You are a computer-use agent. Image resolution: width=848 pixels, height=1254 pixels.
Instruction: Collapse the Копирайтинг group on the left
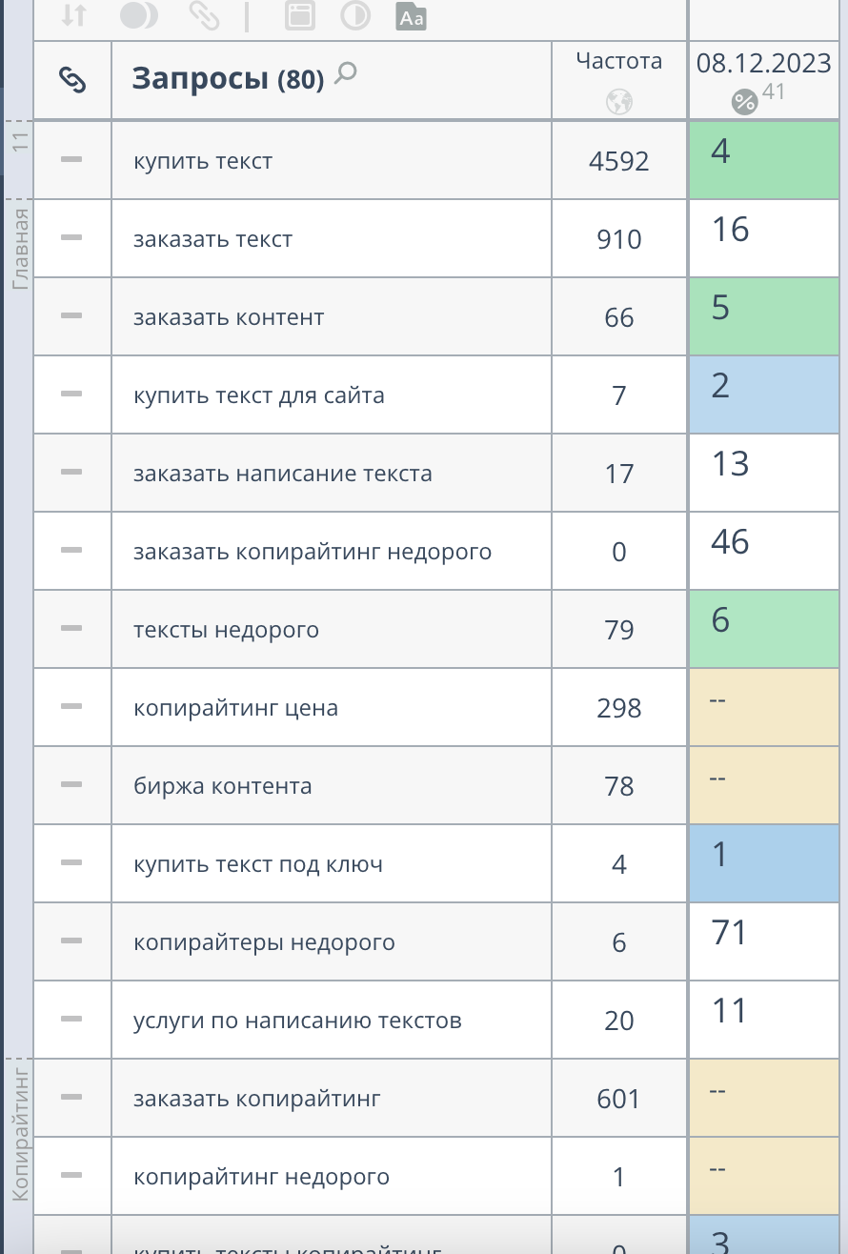21,1134
